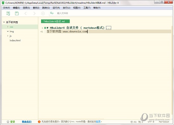Click the orange warning icon in status bar

click(x=39, y=122)
